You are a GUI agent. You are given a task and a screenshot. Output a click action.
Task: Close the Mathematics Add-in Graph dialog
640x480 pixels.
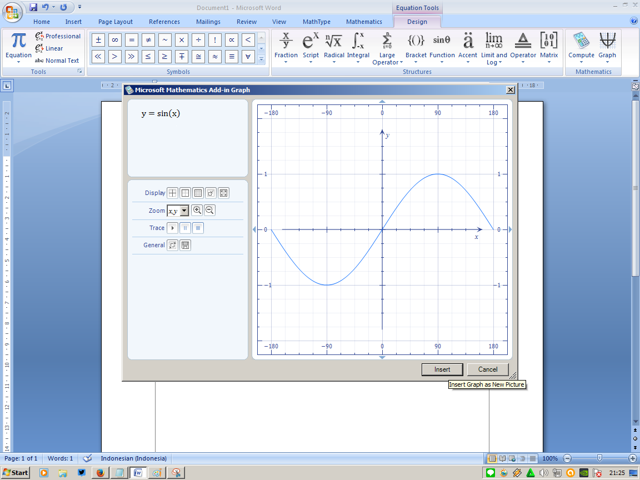click(x=510, y=90)
